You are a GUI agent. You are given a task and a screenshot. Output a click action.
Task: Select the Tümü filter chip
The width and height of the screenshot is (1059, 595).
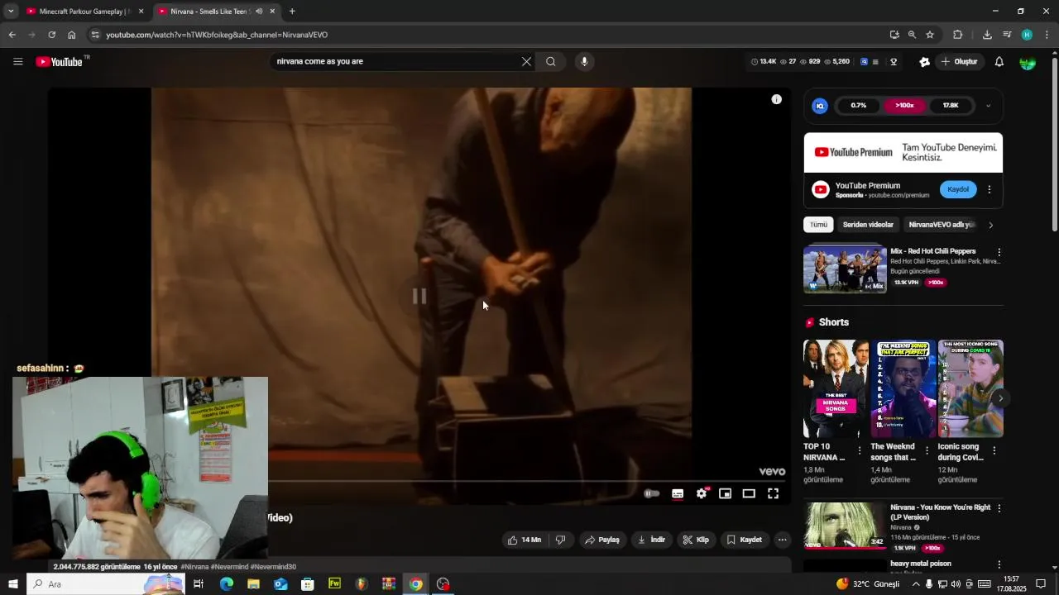[818, 225]
